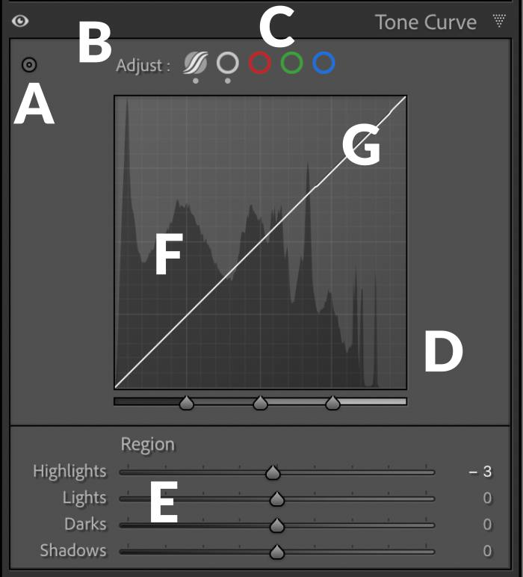Click the Shadows value field
Image resolution: width=523 pixels, height=577 pixels.
486,552
